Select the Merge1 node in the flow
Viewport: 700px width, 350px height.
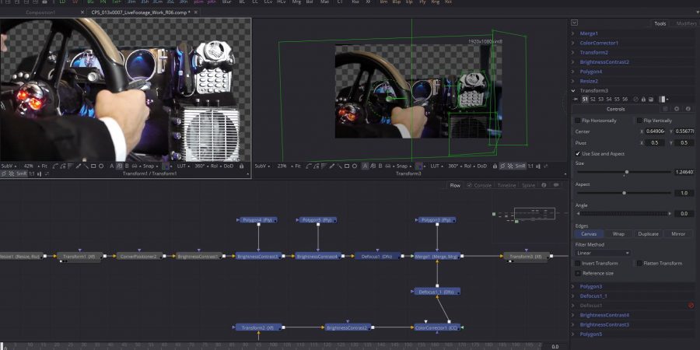[436, 256]
